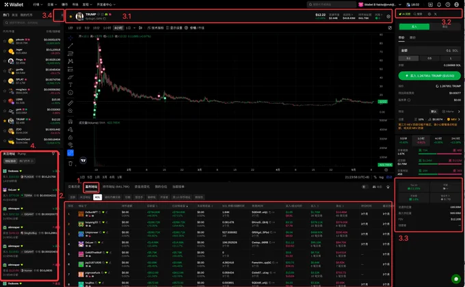
Task: Click the green buy TRUMP button
Action: point(429,76)
